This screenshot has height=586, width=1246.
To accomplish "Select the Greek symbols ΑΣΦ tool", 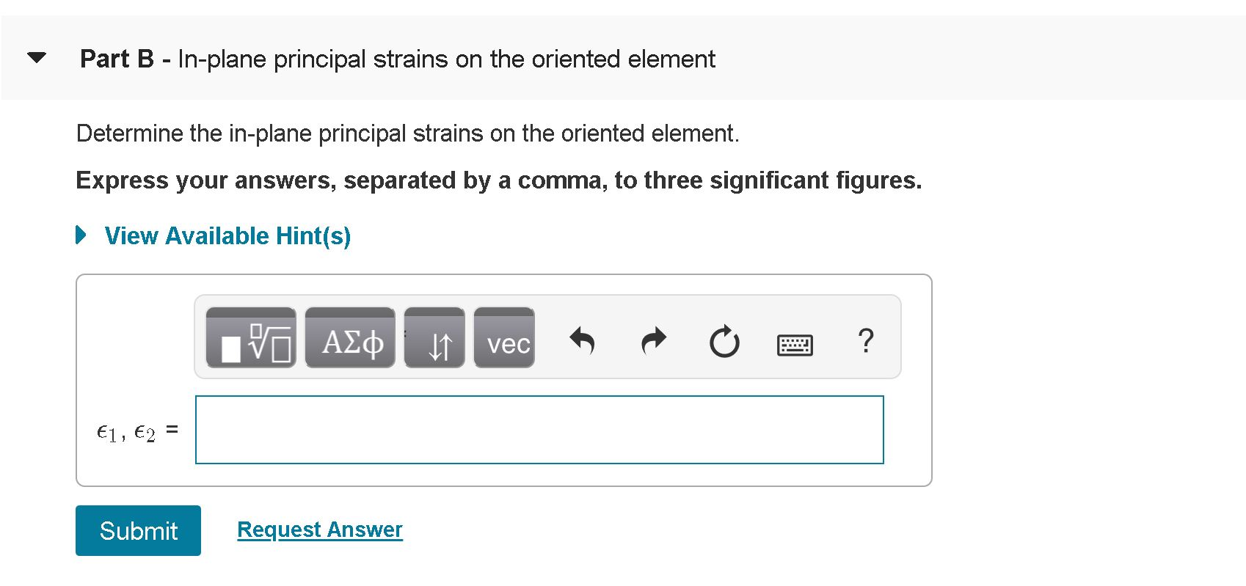I will click(x=350, y=340).
